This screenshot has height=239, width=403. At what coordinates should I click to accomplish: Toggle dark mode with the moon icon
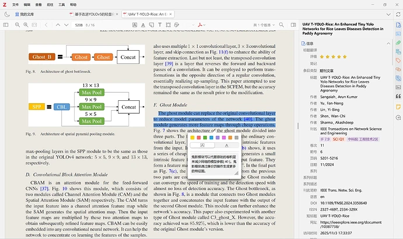click(x=7, y=14)
